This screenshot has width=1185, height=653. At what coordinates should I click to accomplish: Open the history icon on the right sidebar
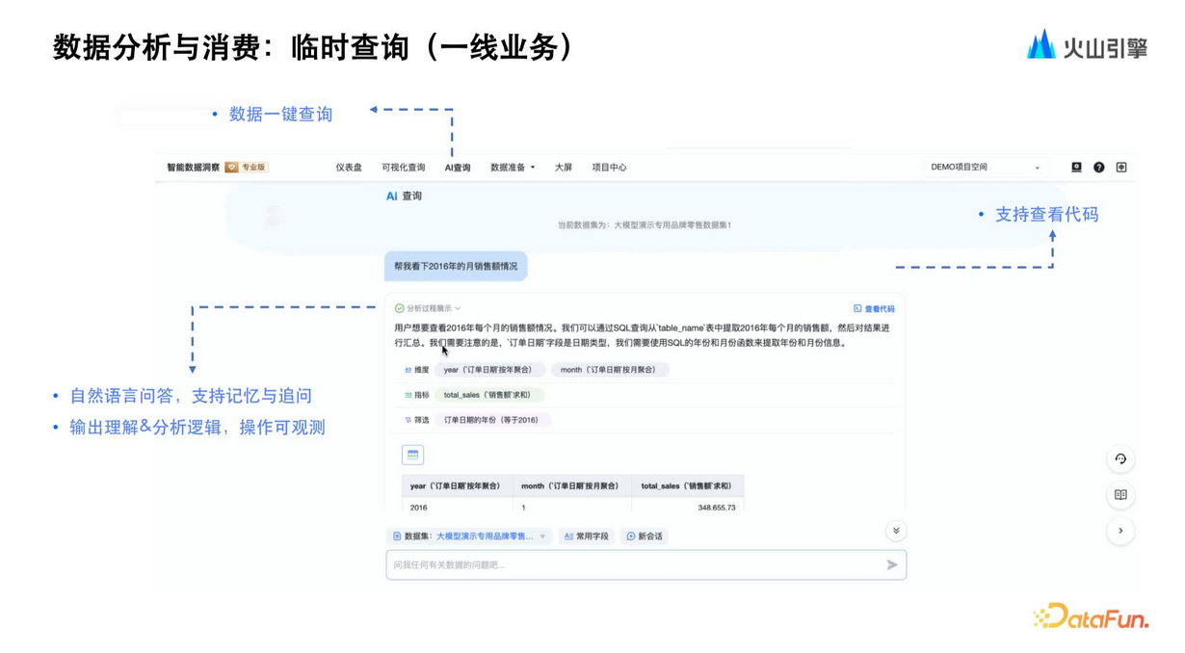pyautogui.click(x=1120, y=459)
